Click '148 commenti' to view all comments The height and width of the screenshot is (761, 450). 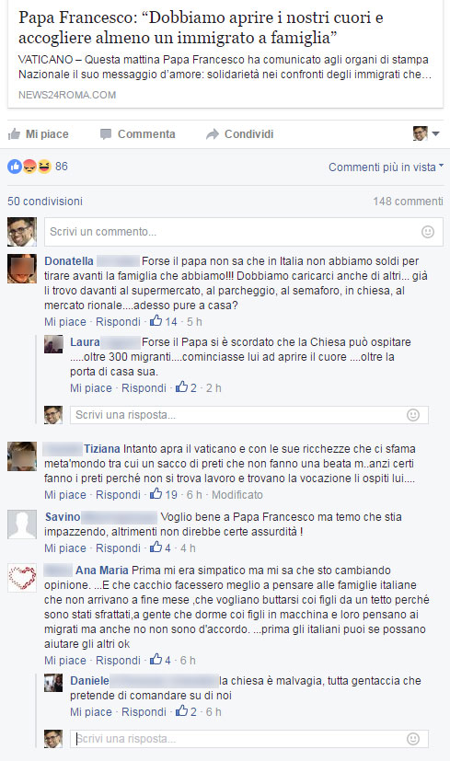click(408, 201)
